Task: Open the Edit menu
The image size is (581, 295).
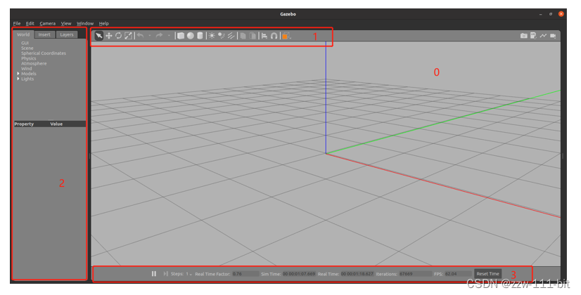Action: 30,23
